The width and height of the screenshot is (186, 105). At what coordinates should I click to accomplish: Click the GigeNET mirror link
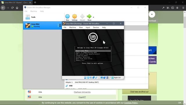[x=82, y=97]
